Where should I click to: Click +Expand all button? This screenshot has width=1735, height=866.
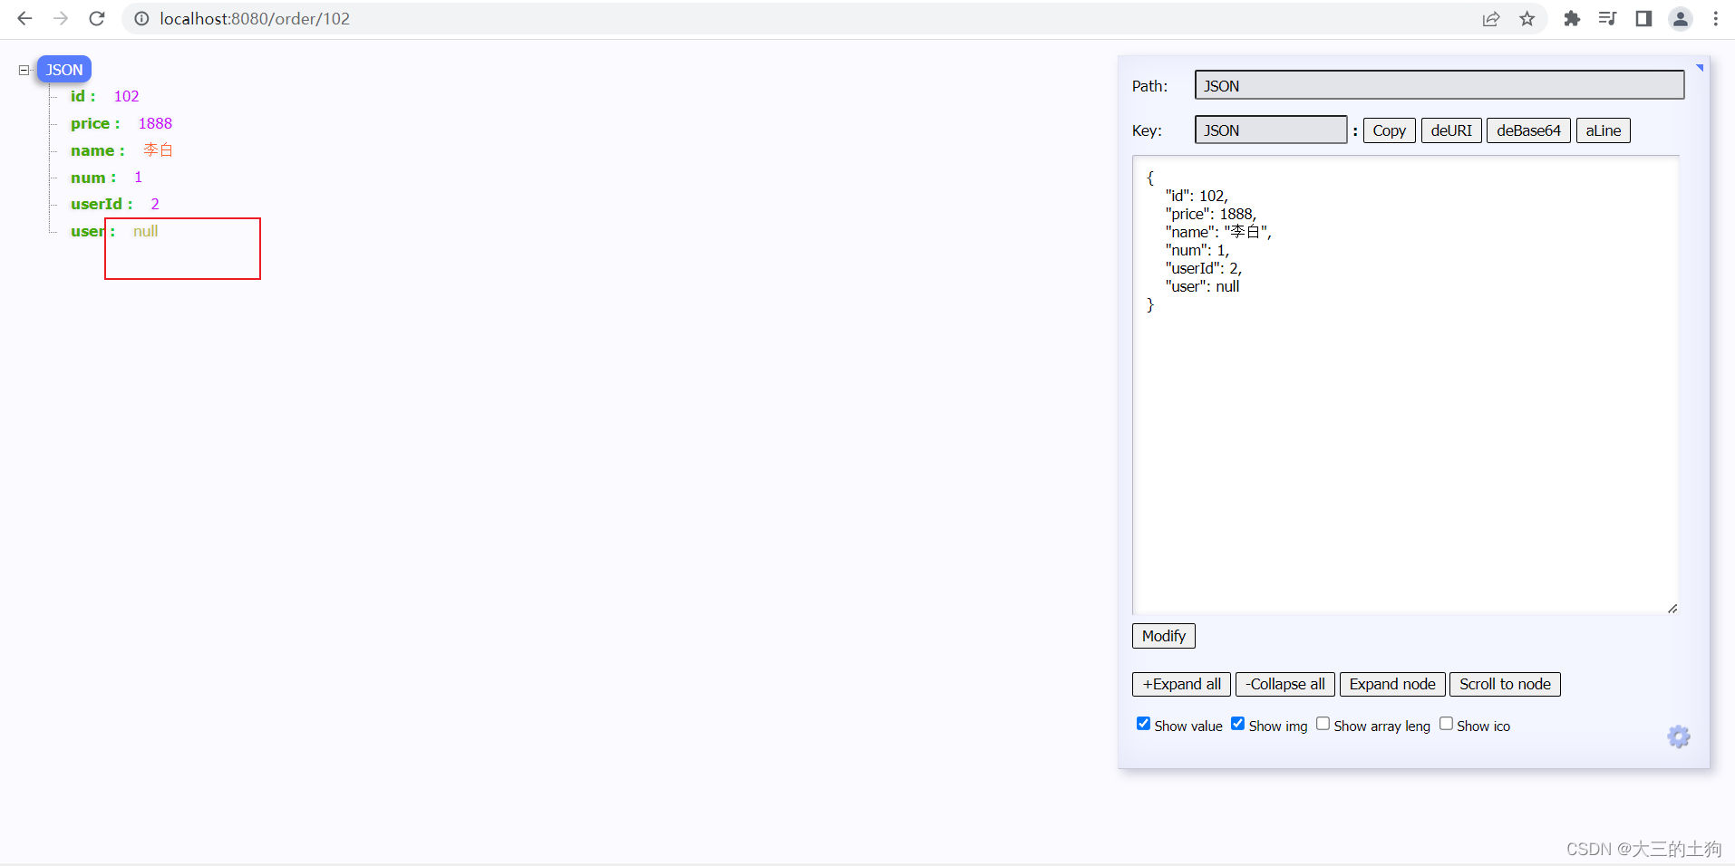[1181, 684]
